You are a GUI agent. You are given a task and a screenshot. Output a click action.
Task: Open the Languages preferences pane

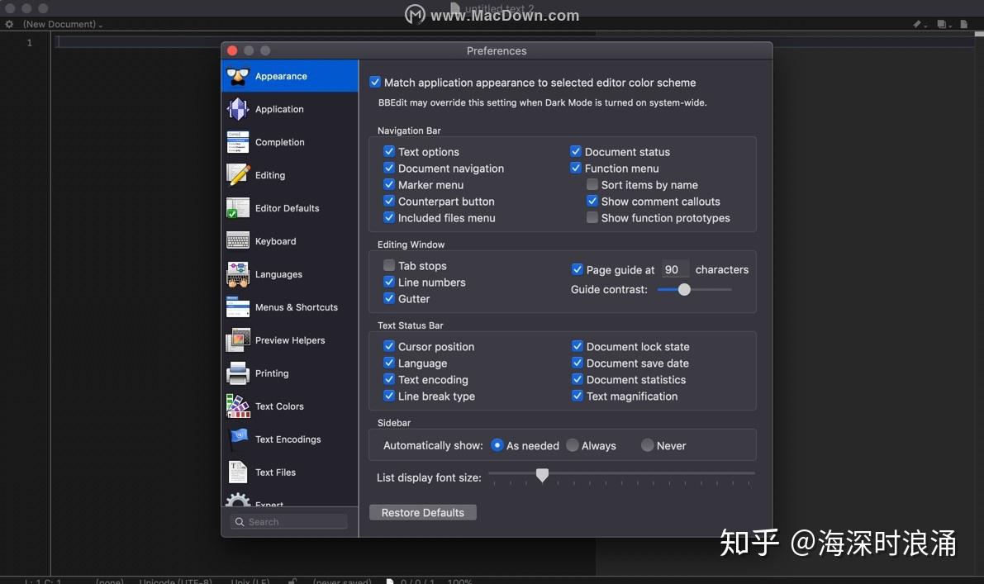[278, 273]
